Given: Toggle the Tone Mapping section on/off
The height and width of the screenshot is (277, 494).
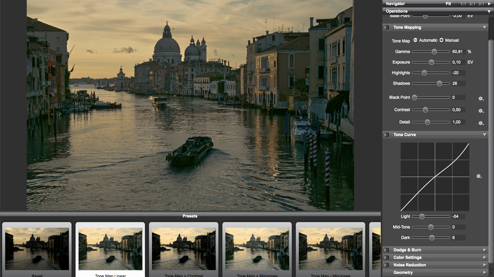Looking at the screenshot, I should 387,27.
